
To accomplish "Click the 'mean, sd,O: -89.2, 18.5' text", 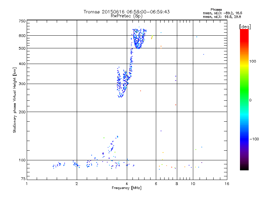I will 222,13.
